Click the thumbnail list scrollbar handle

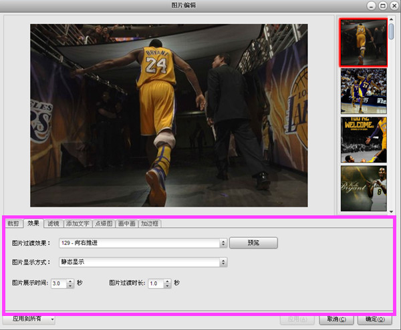click(x=391, y=31)
